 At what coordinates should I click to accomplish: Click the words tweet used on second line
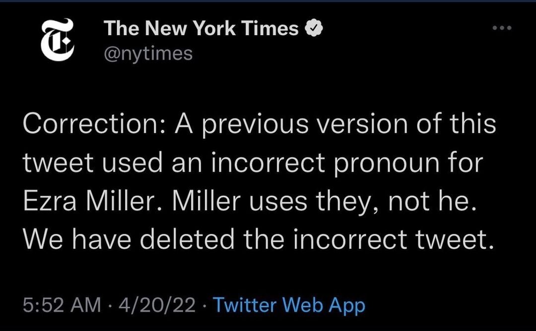pos(93,163)
